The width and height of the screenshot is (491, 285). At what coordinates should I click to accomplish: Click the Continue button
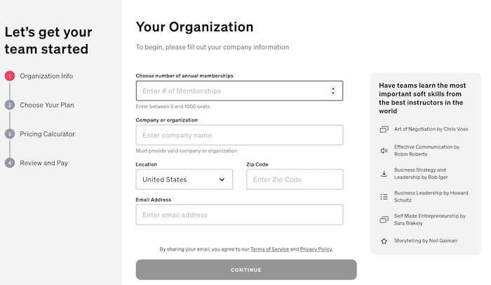point(246,270)
